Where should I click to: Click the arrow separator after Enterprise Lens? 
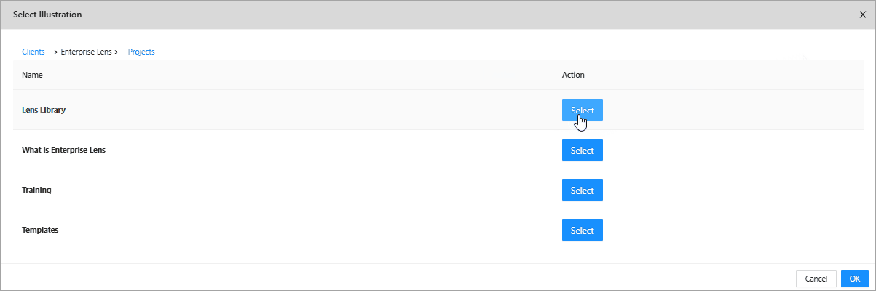coord(117,52)
